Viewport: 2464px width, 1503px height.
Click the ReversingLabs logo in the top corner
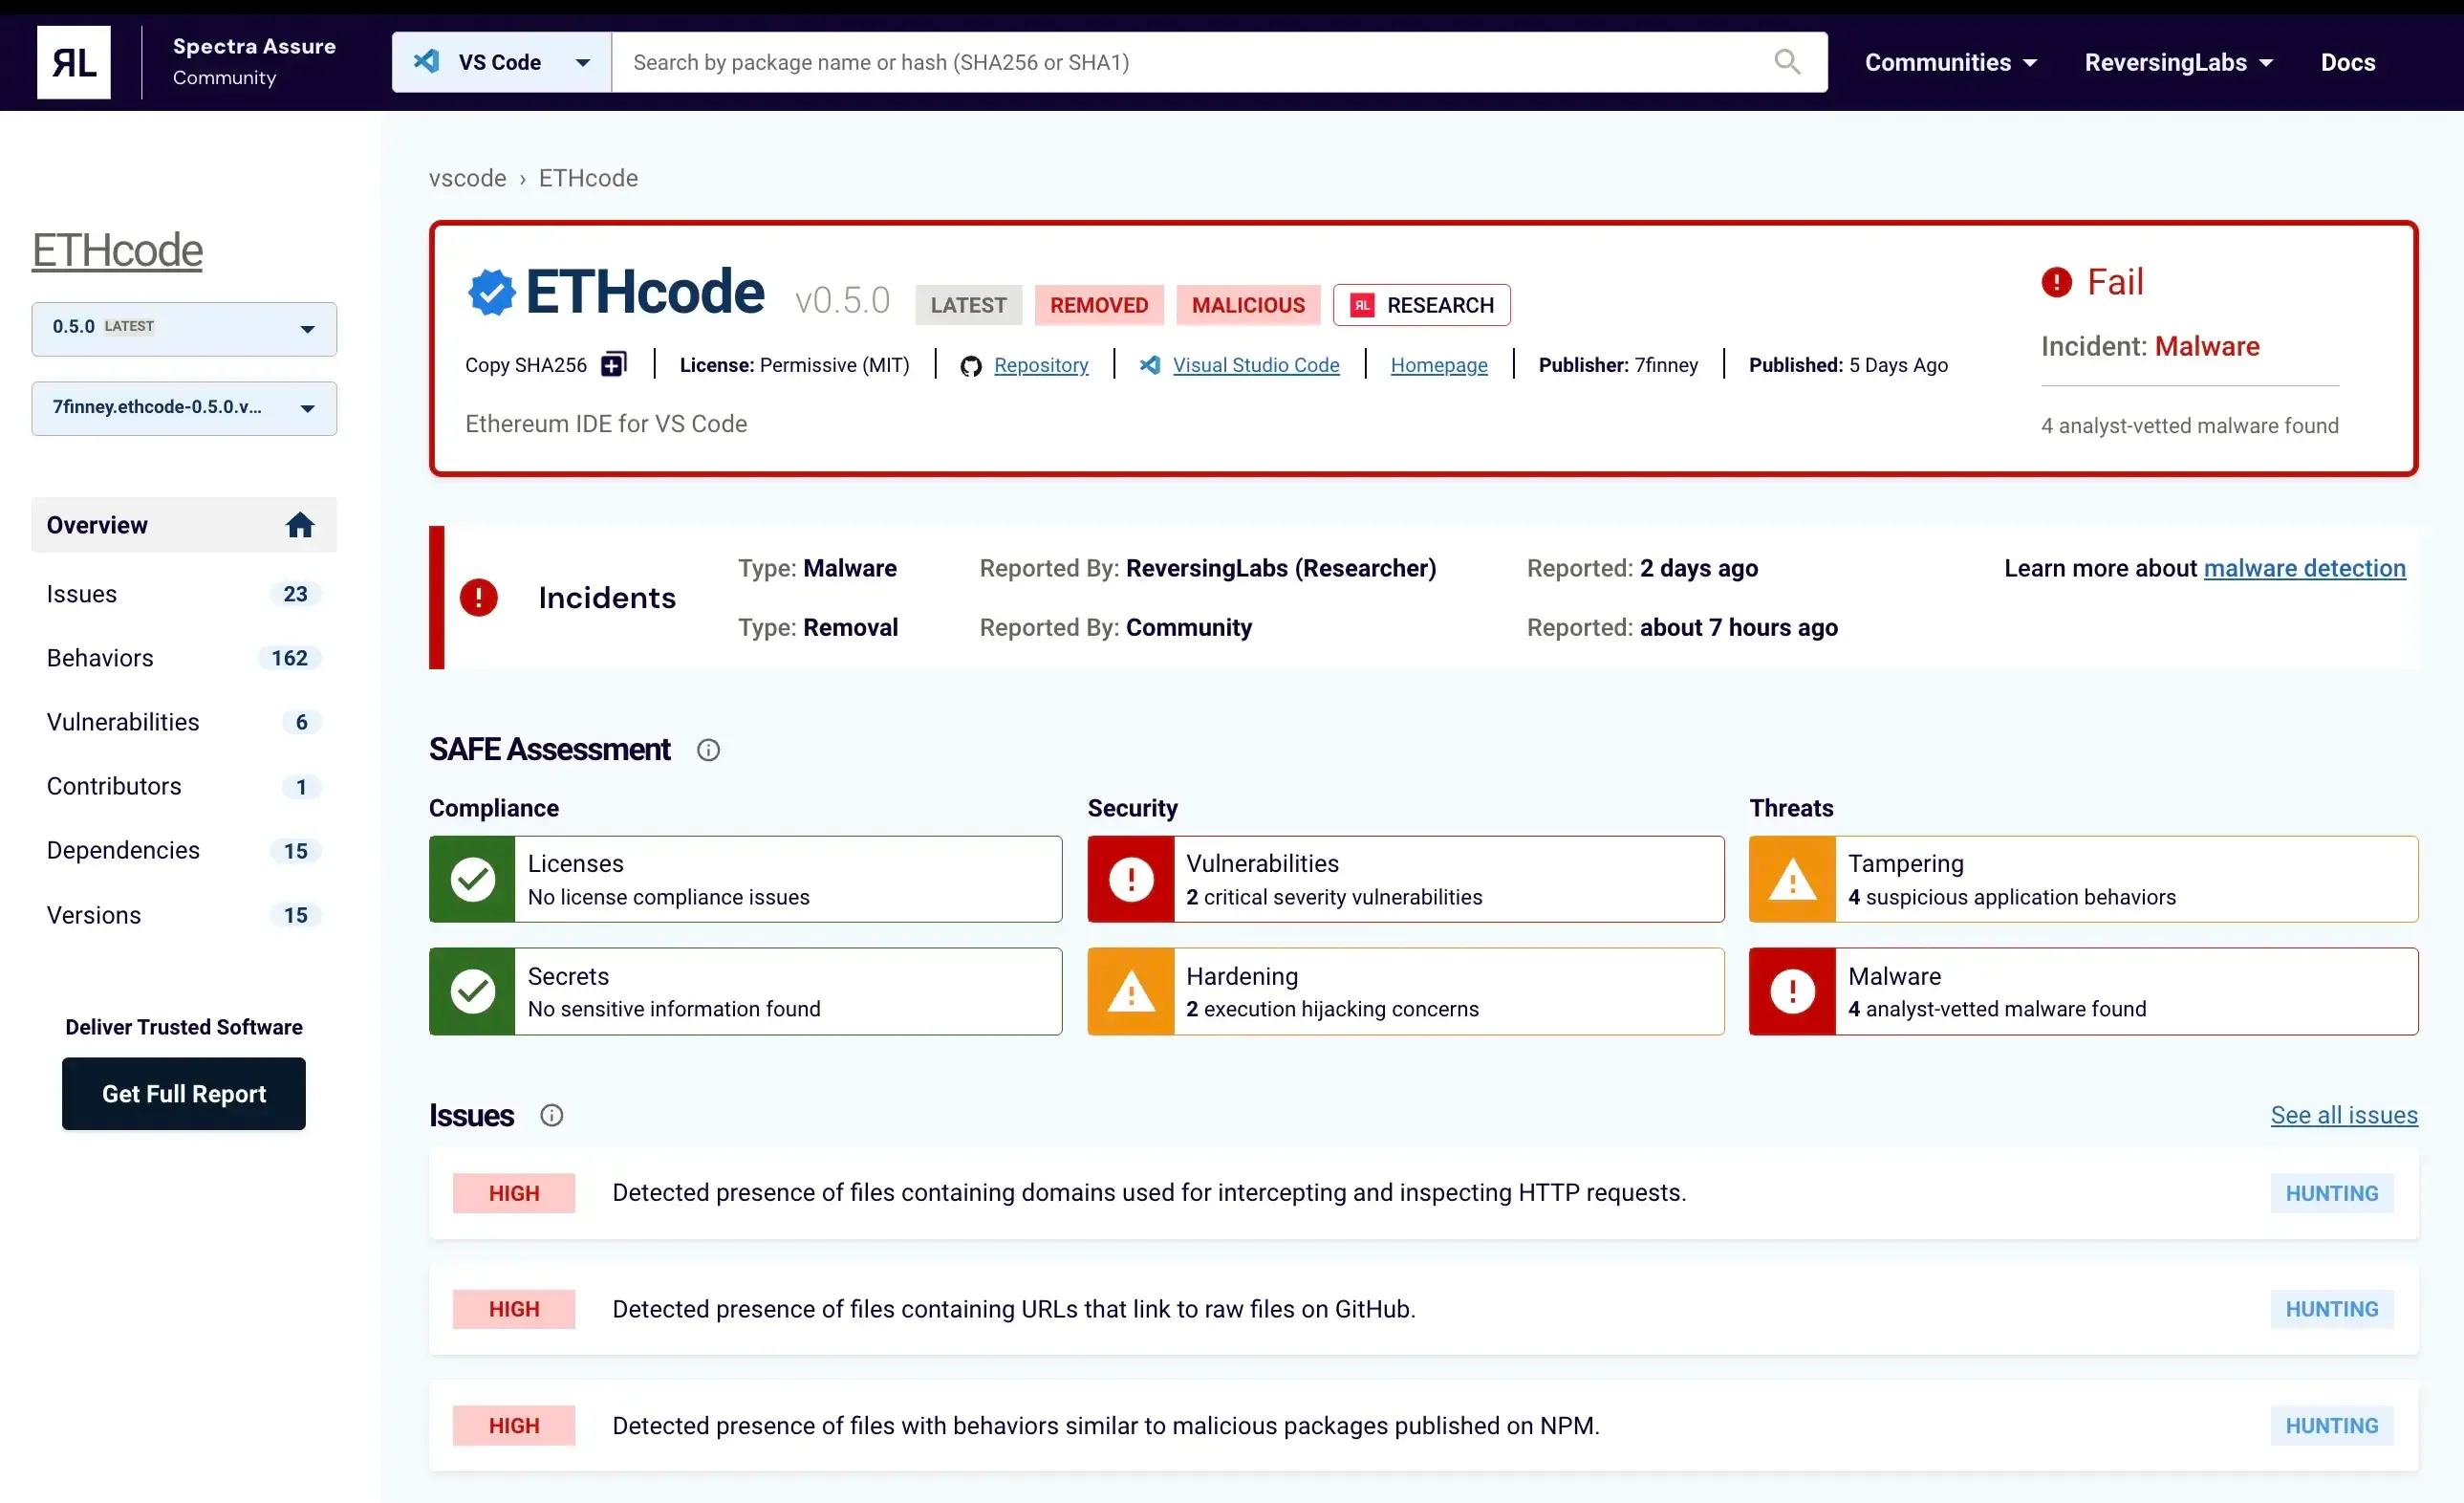[73, 61]
